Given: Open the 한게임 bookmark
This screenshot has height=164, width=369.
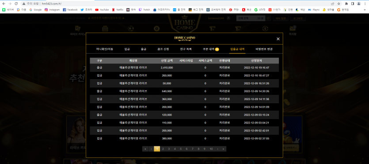Looking at the screenshot, I should coord(343,10).
